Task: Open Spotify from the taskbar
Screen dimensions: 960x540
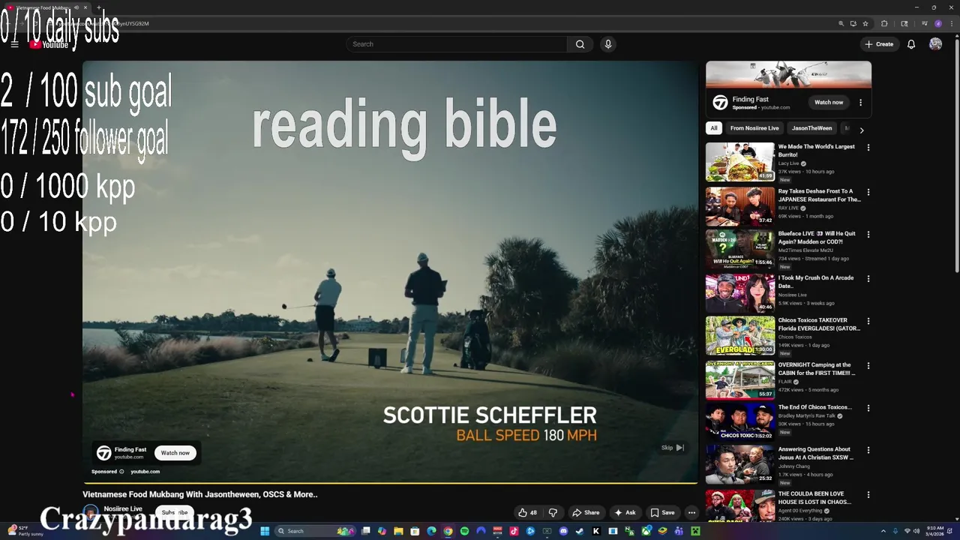Action: point(464,531)
